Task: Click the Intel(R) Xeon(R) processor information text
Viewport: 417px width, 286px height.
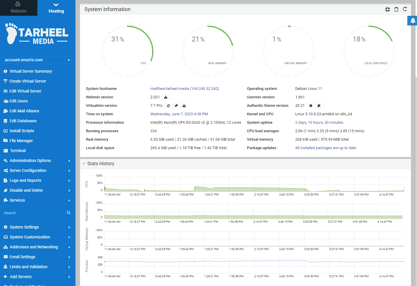Action: click(196, 123)
